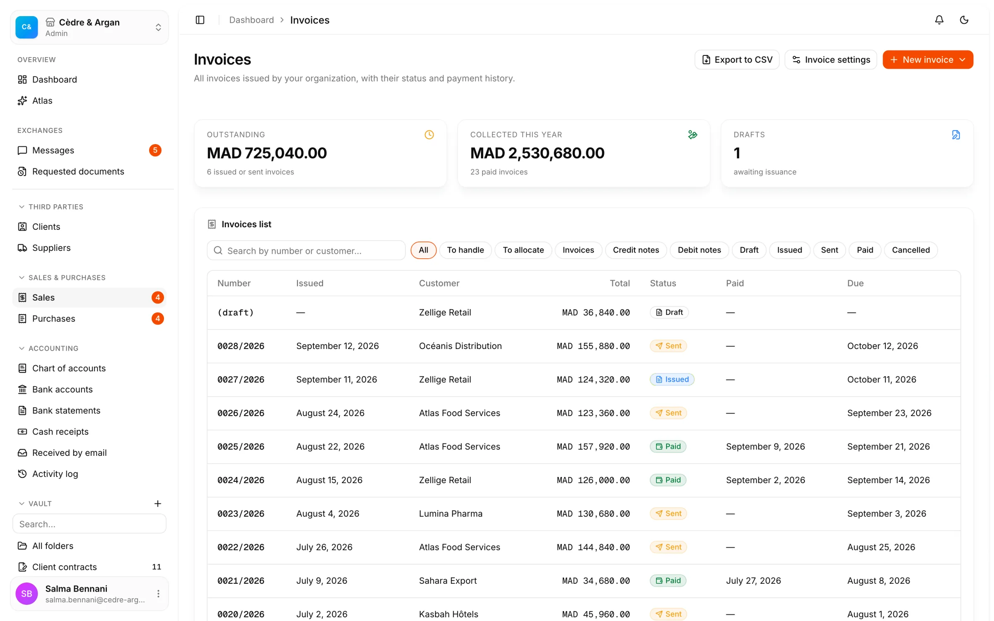Open Bank accounts page
Screen dimensions: 994x621
pos(89,389)
